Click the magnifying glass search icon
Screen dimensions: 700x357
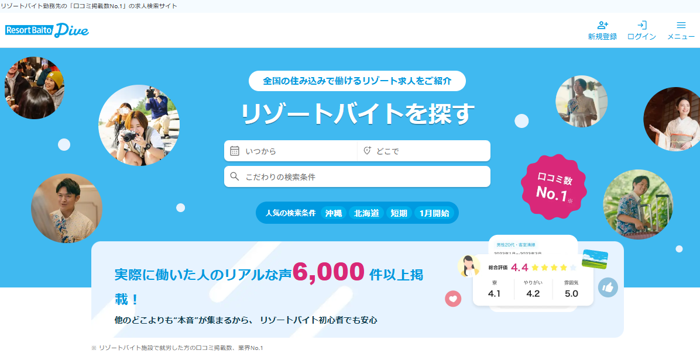coord(234,176)
